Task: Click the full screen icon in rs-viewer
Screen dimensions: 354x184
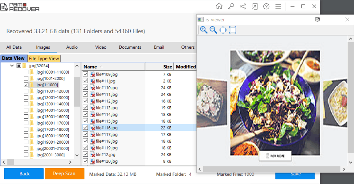Action: [x=233, y=30]
